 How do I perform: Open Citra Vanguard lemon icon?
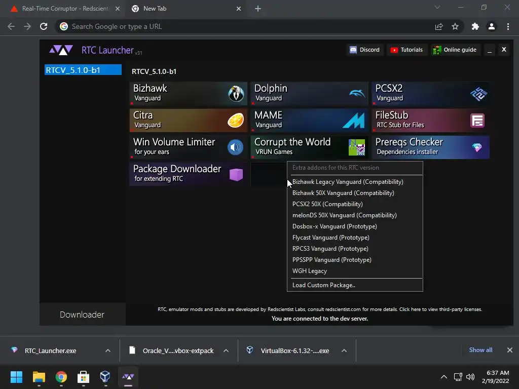pos(236,121)
